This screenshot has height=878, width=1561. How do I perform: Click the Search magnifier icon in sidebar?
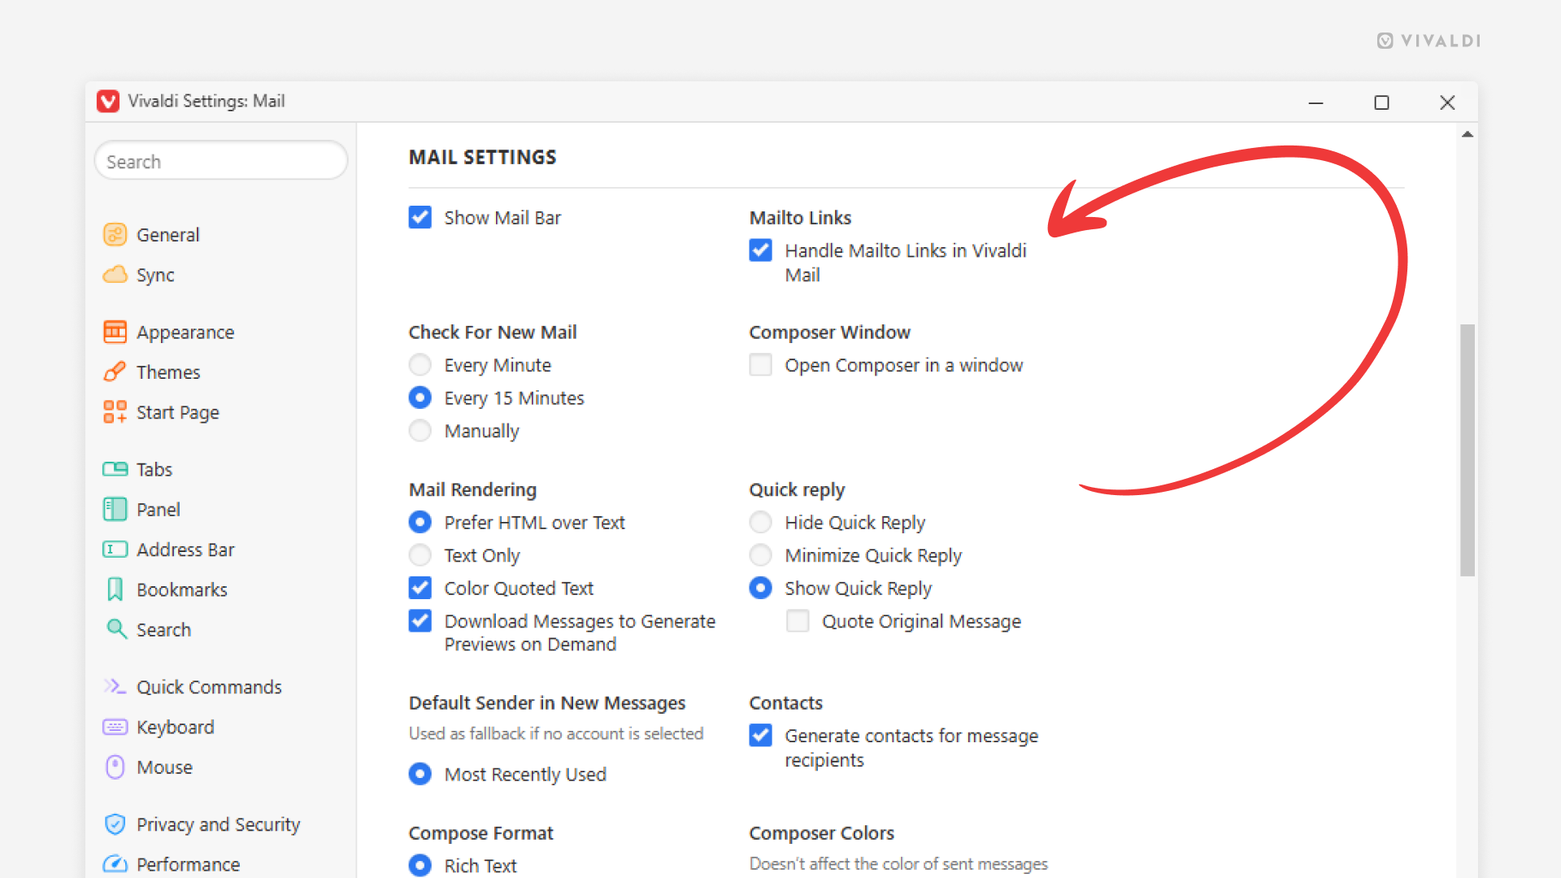[116, 629]
